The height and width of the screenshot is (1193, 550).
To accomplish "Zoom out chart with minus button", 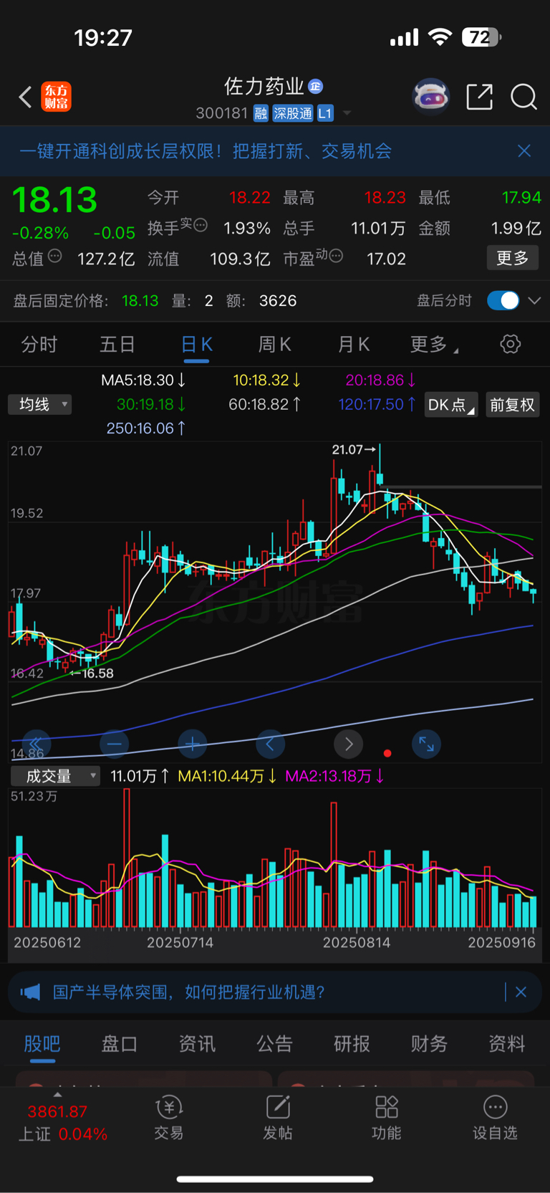I will (114, 744).
